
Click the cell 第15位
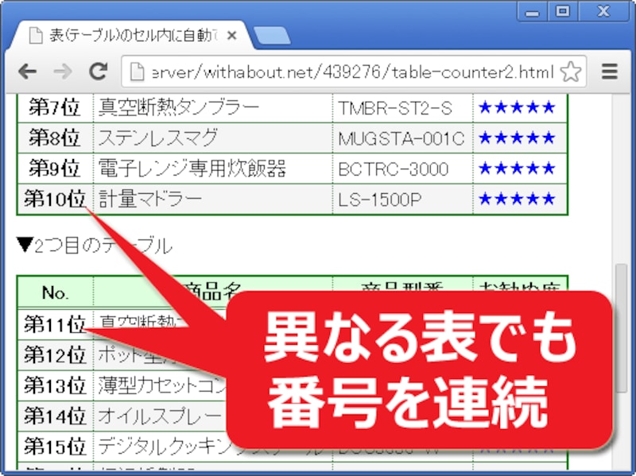click(54, 447)
